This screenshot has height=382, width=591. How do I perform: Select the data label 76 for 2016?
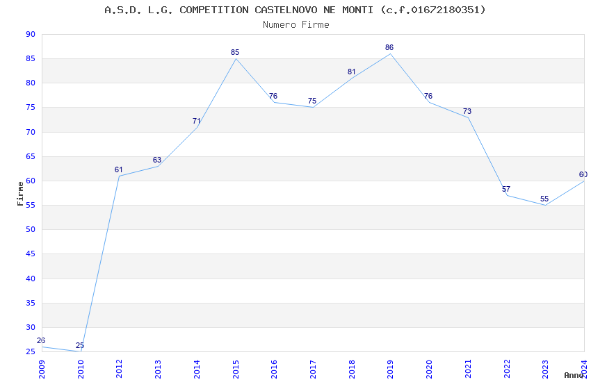[x=273, y=97]
